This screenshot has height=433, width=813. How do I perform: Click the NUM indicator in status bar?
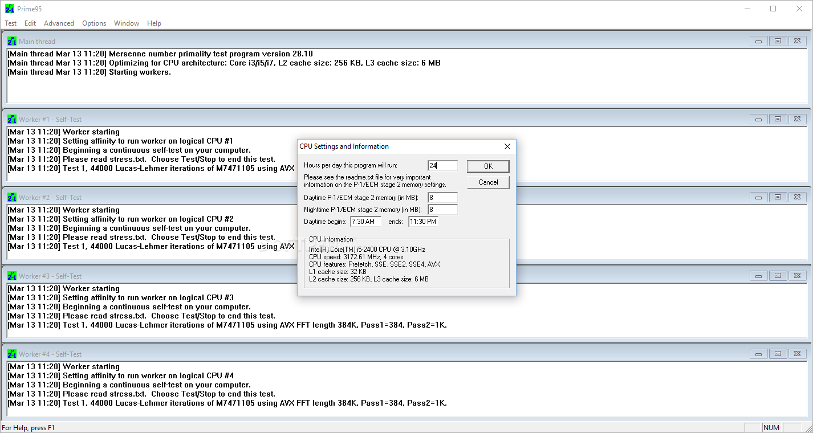(771, 428)
